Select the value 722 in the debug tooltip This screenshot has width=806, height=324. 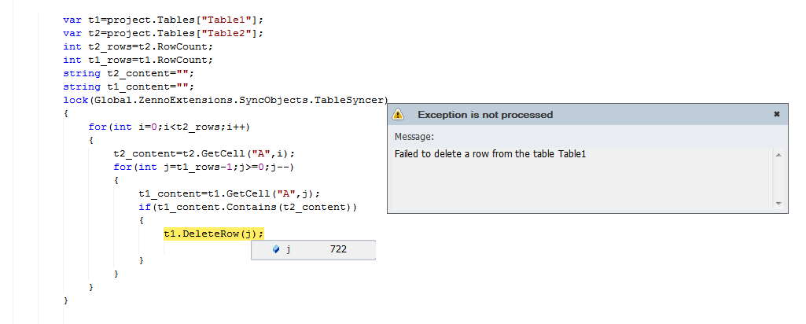click(x=338, y=249)
